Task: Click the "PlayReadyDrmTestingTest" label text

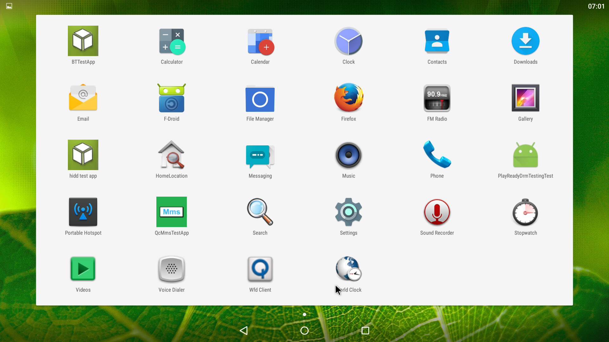Action: click(x=526, y=176)
